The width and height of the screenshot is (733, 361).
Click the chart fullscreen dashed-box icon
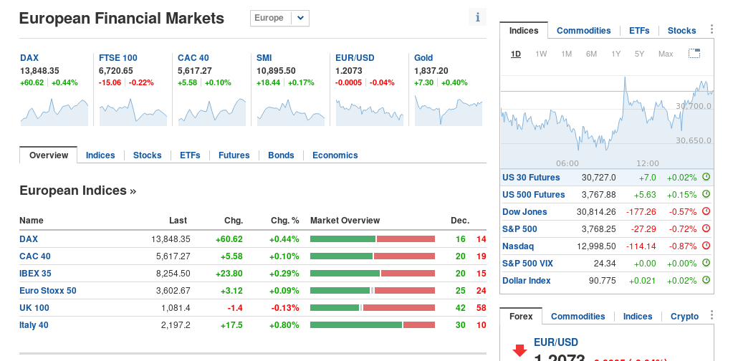pos(694,53)
